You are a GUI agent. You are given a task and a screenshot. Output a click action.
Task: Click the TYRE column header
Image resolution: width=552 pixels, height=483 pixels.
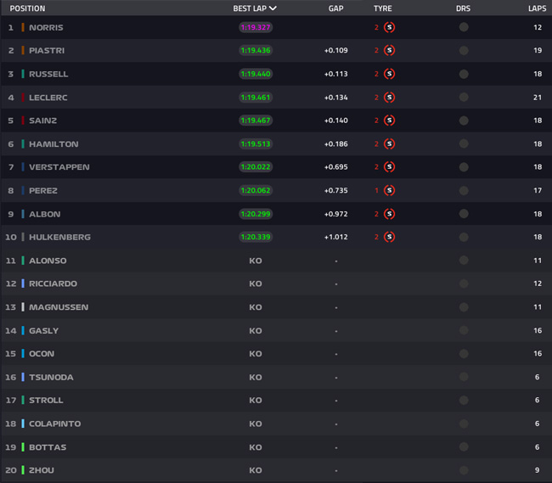coord(383,8)
